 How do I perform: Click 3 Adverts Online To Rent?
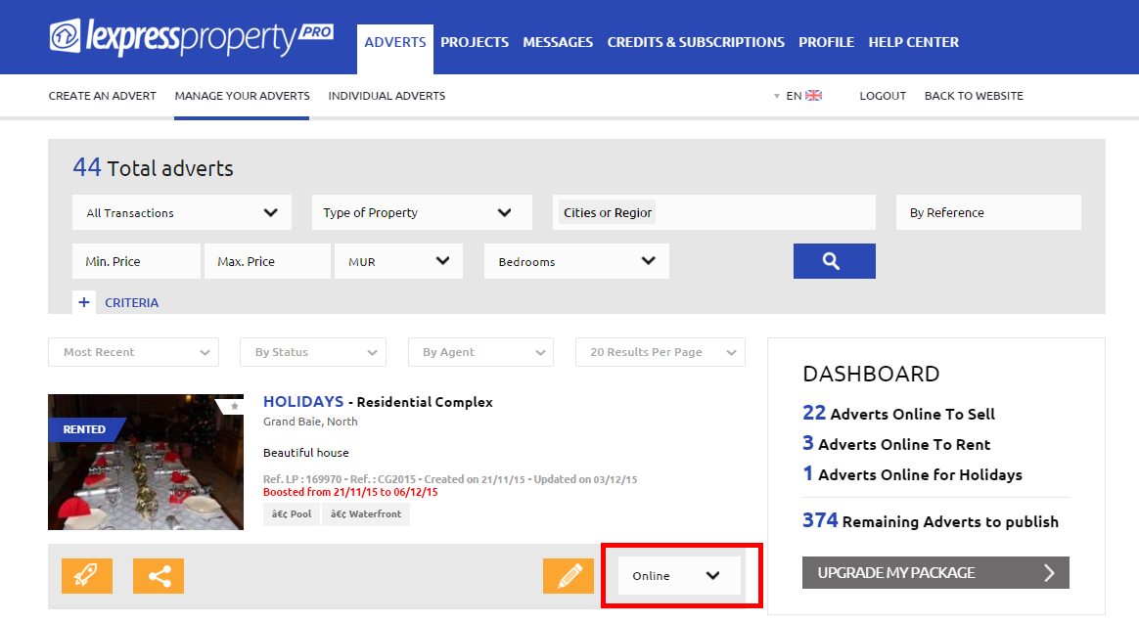click(896, 444)
